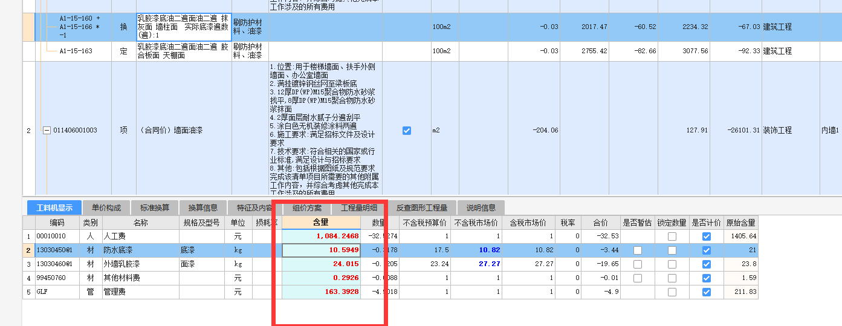842x326 pixels.
Task: Select original content value 211.83
Action: pos(741,292)
